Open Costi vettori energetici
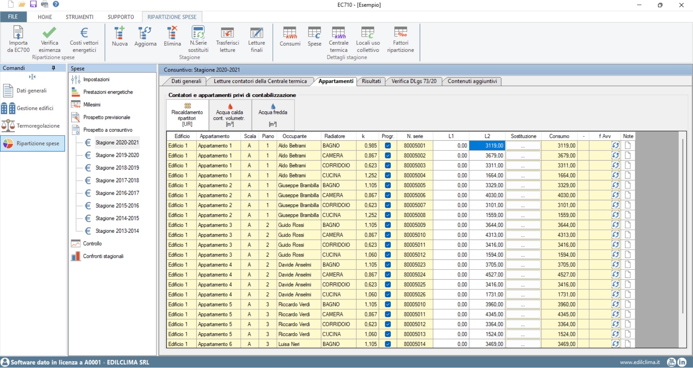 point(84,39)
